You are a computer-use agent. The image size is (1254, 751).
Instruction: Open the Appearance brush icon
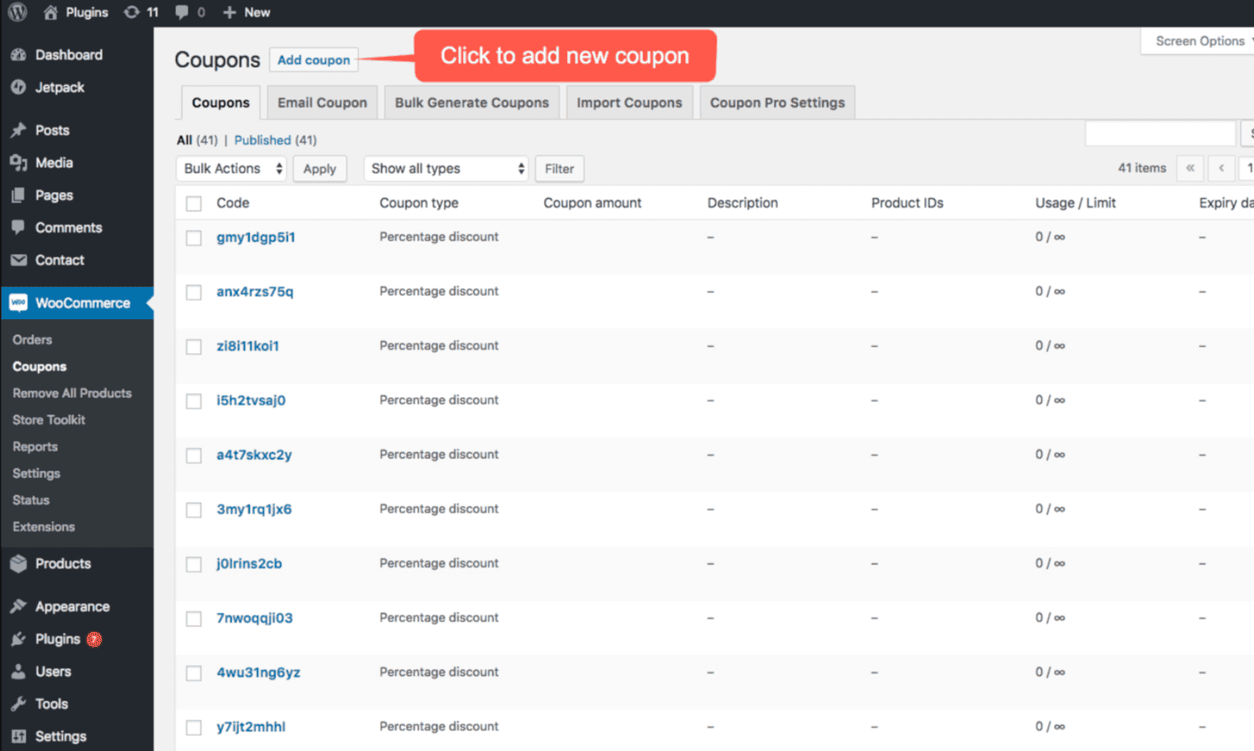click(x=18, y=605)
